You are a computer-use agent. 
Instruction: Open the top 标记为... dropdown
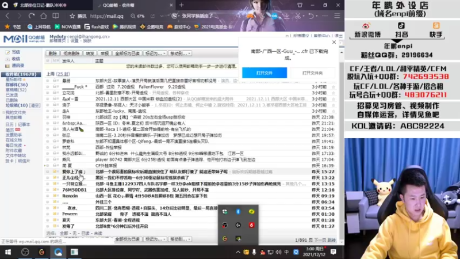[x=155, y=54]
